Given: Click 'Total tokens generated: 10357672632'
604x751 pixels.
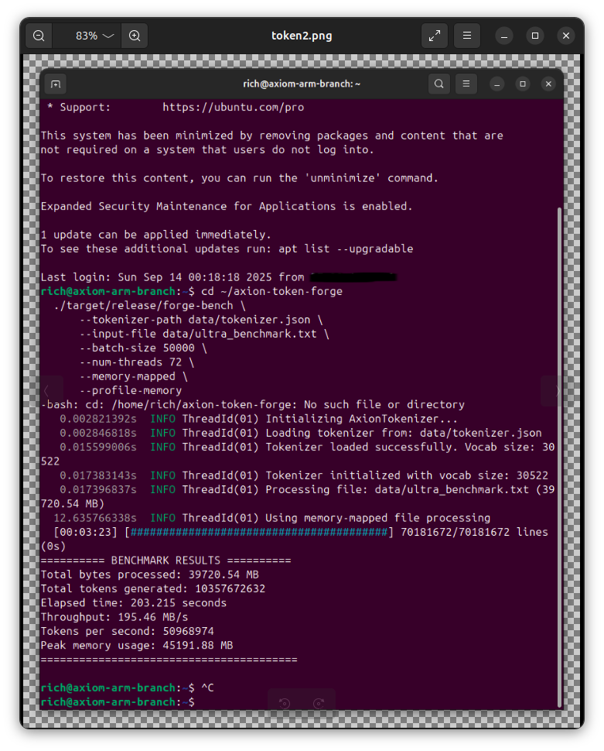Looking at the screenshot, I should coord(153,588).
